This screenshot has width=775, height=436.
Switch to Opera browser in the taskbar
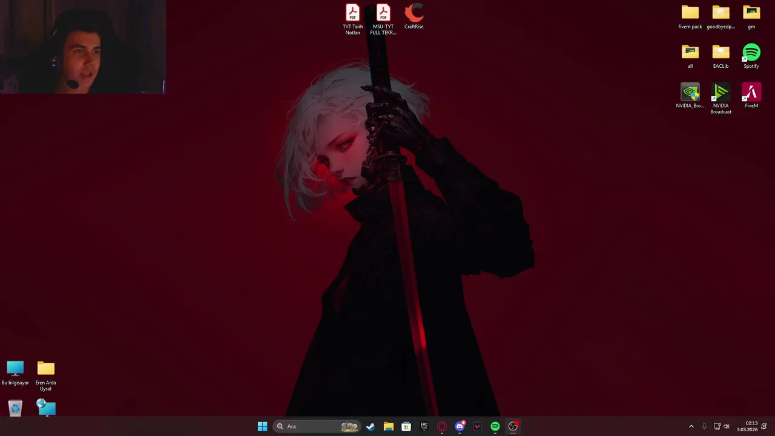(x=442, y=426)
